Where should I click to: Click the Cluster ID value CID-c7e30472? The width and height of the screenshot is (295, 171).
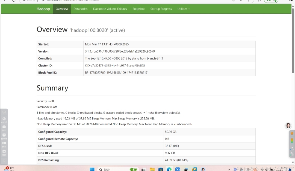click(x=115, y=65)
